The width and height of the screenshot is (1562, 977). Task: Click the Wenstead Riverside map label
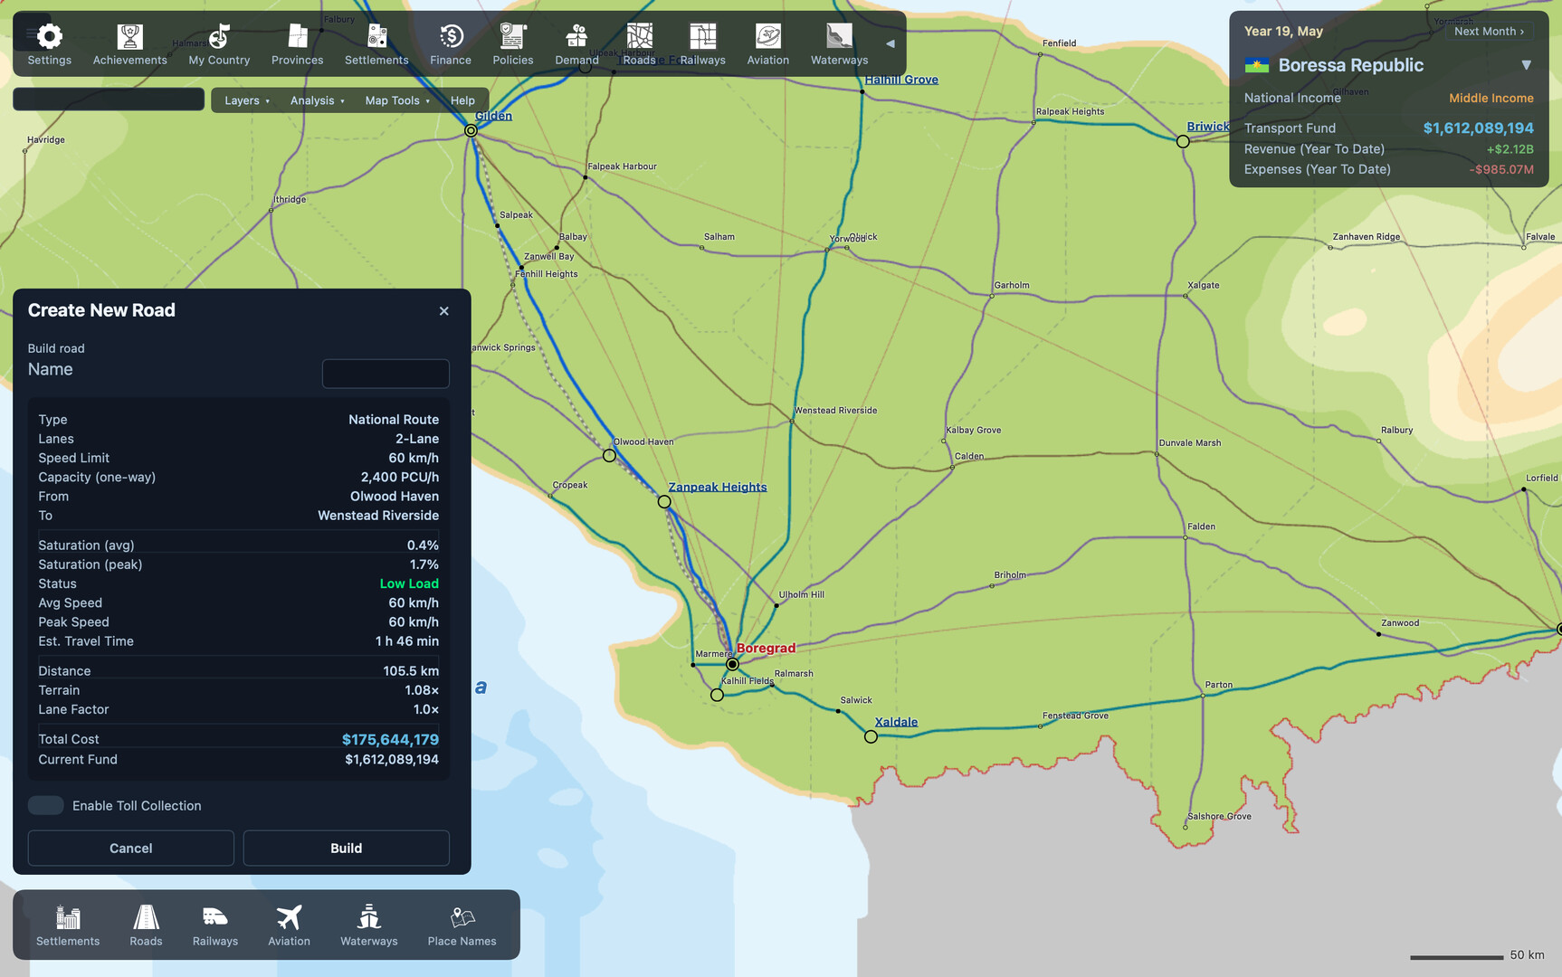[835, 411]
